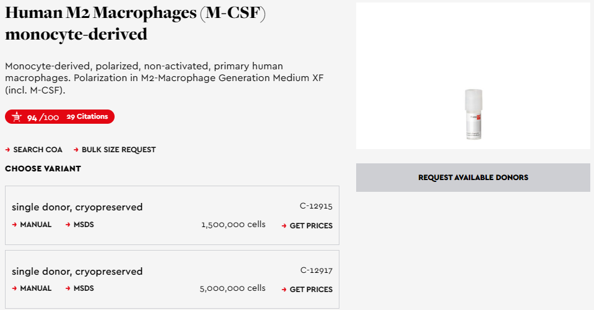
Task: Open the SEARCH COA link
Action: [x=38, y=150]
